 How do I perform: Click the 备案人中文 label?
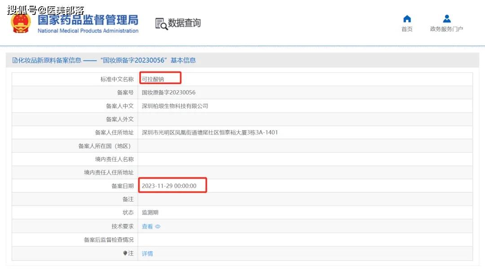point(120,106)
